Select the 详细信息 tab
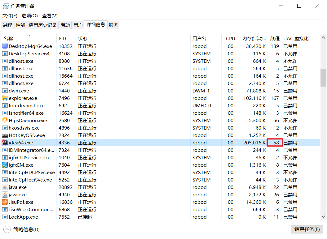This screenshot has width=327, height=239. pyautogui.click(x=96, y=25)
